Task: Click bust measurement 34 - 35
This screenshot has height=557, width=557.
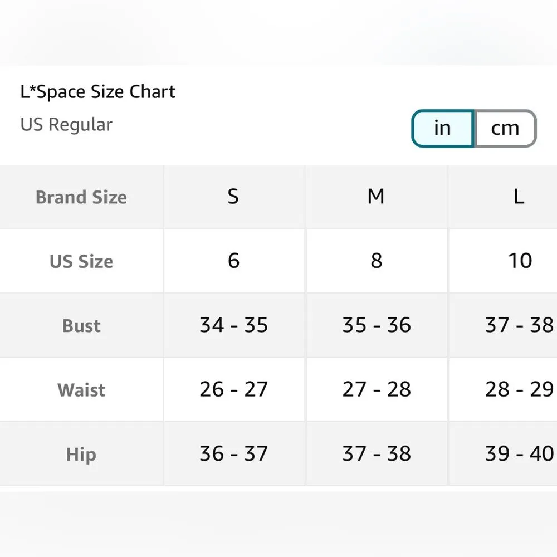Action: (x=233, y=325)
